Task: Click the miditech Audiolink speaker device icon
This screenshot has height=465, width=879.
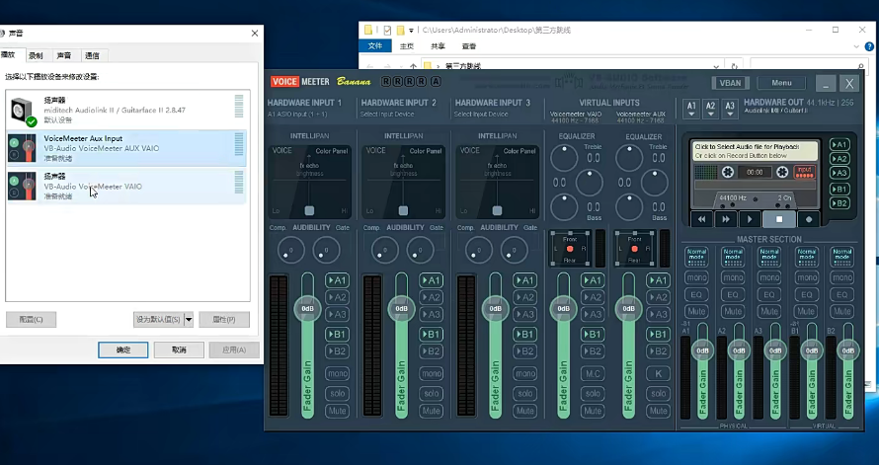Action: (23, 111)
